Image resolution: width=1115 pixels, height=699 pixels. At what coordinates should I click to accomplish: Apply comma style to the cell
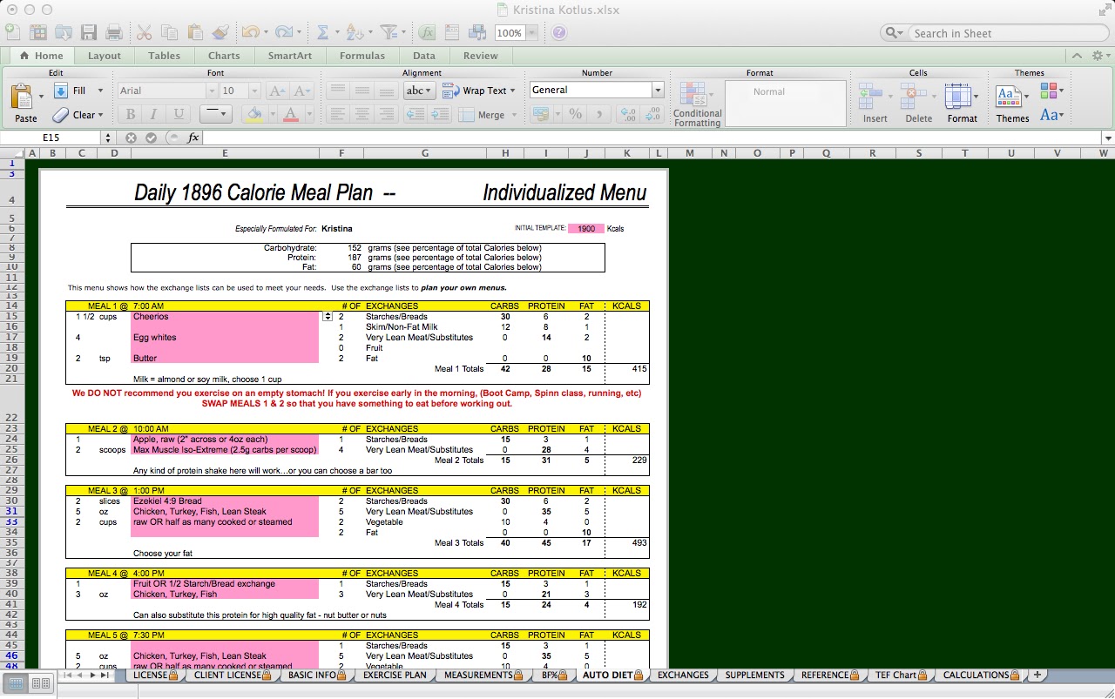(599, 114)
